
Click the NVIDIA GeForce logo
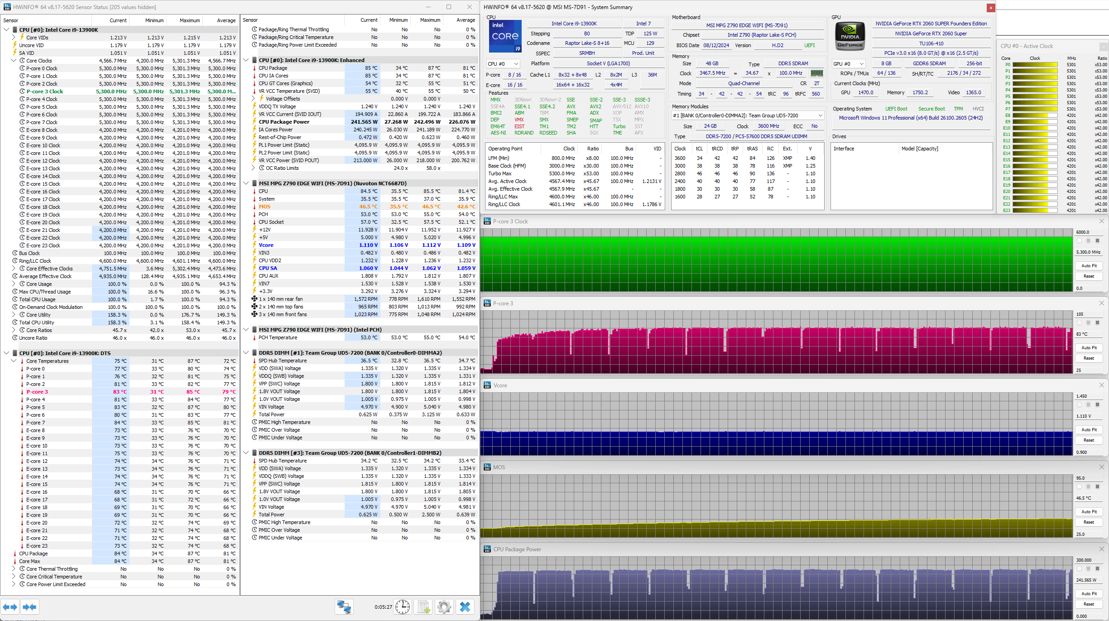pyautogui.click(x=850, y=36)
